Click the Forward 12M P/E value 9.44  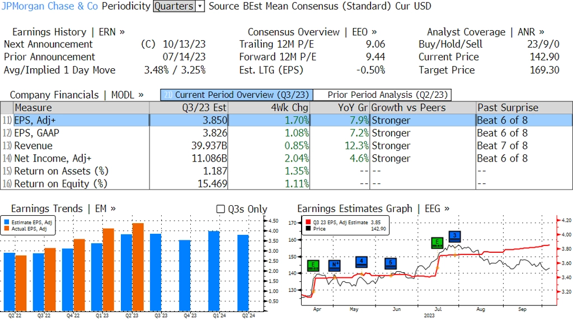[375, 57]
